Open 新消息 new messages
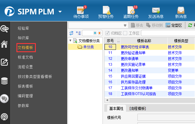 (x=181, y=12)
